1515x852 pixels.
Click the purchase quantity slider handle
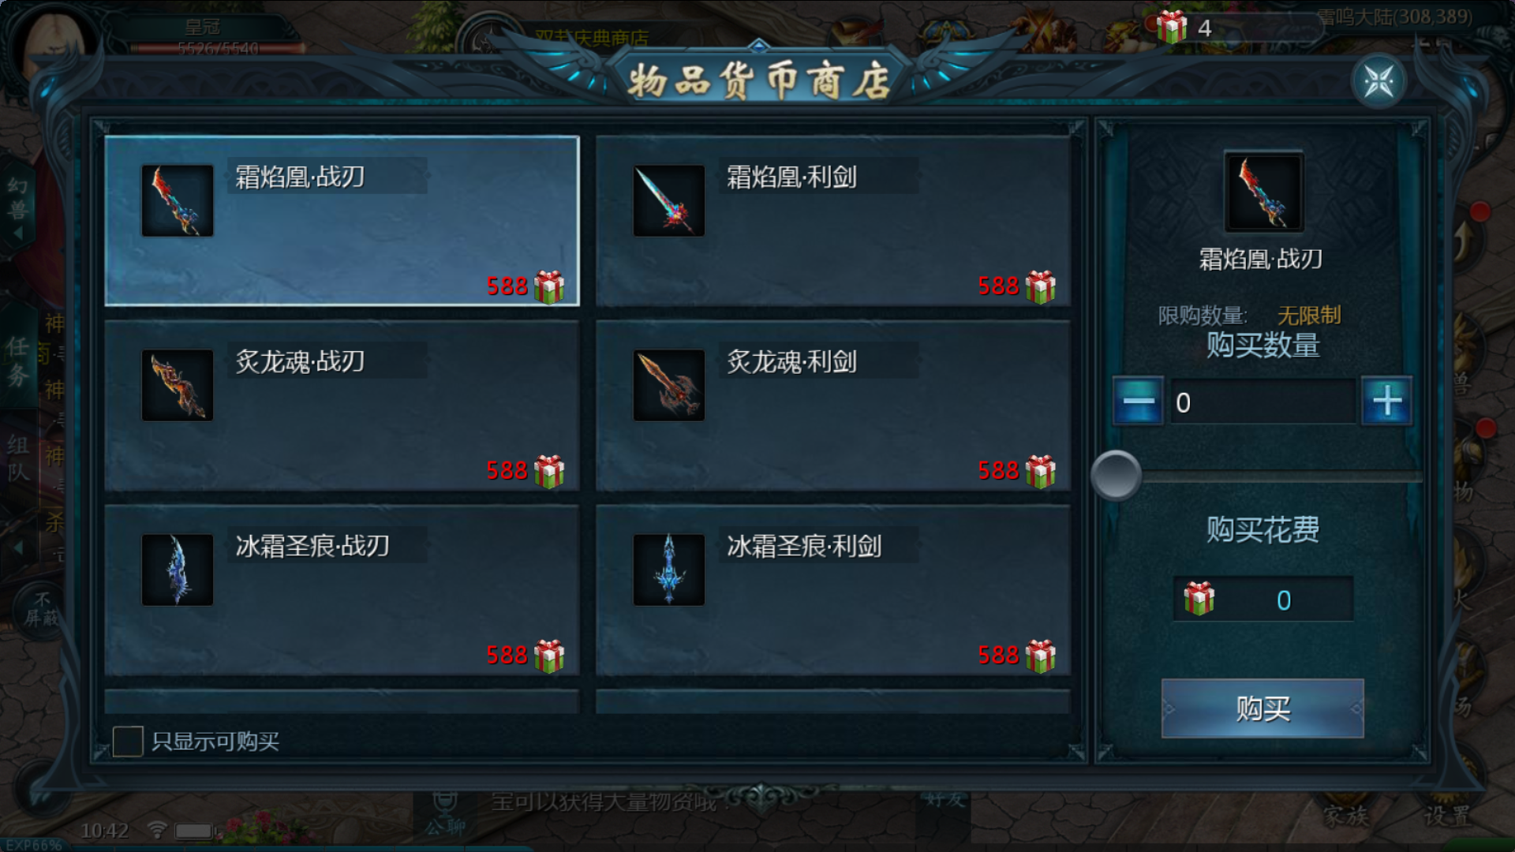coord(1116,475)
